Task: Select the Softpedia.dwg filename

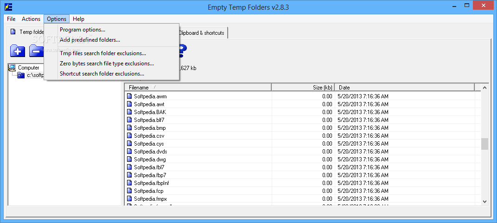Action: 150,159
